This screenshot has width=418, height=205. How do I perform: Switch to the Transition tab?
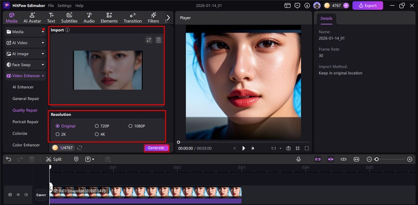coord(133,18)
